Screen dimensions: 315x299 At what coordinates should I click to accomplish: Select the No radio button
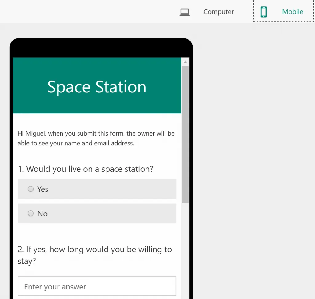(x=30, y=213)
